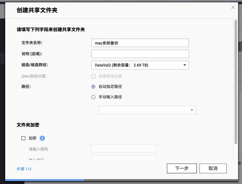Click the 路径 label
The height and width of the screenshot is (184, 242).
click(26, 86)
